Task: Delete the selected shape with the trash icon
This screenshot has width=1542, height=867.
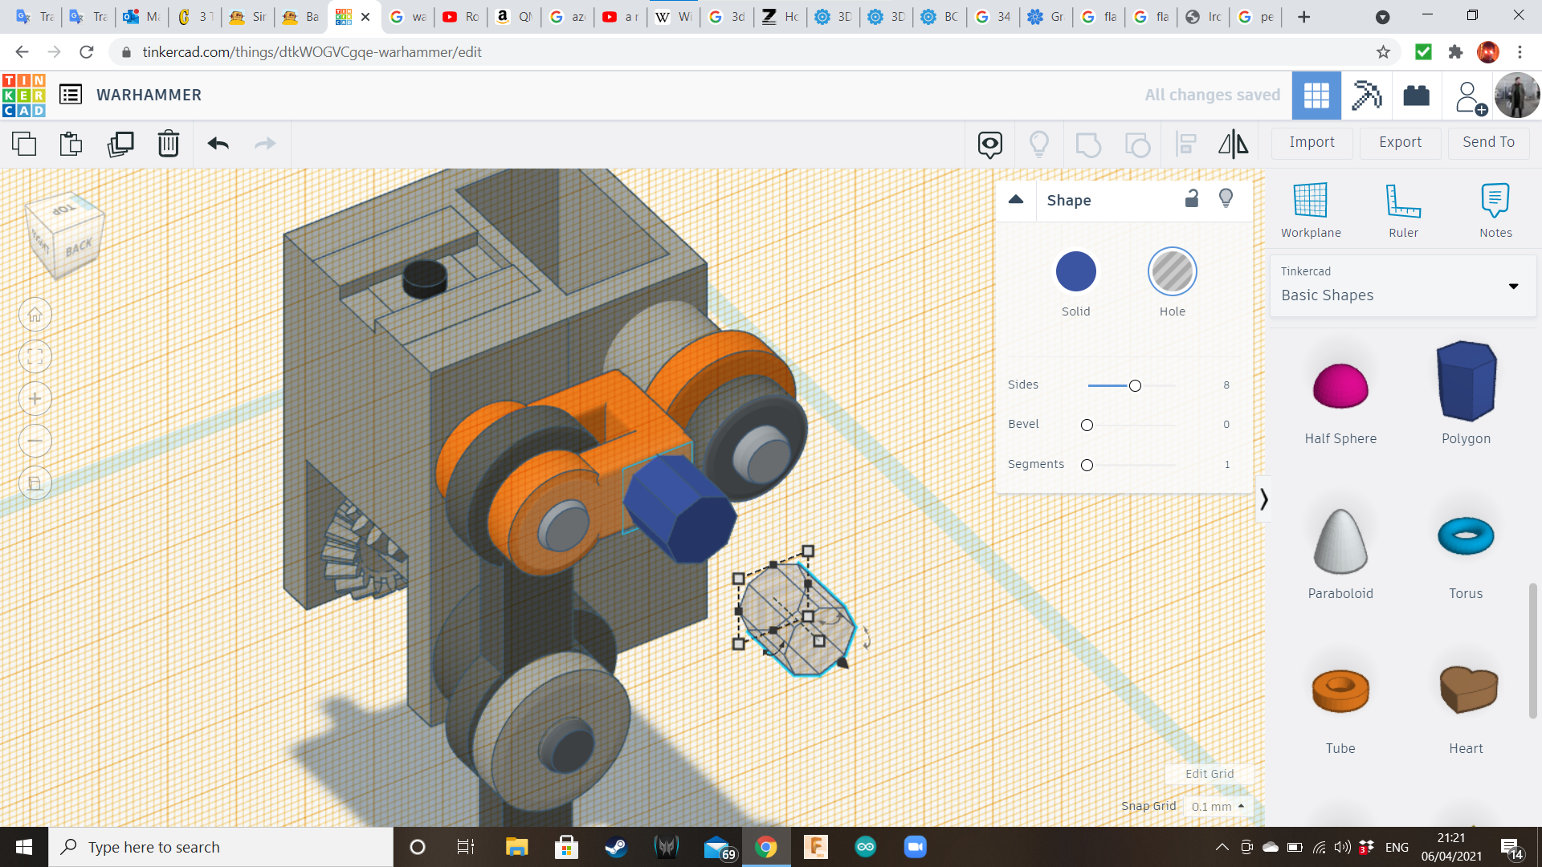Action: pyautogui.click(x=169, y=144)
